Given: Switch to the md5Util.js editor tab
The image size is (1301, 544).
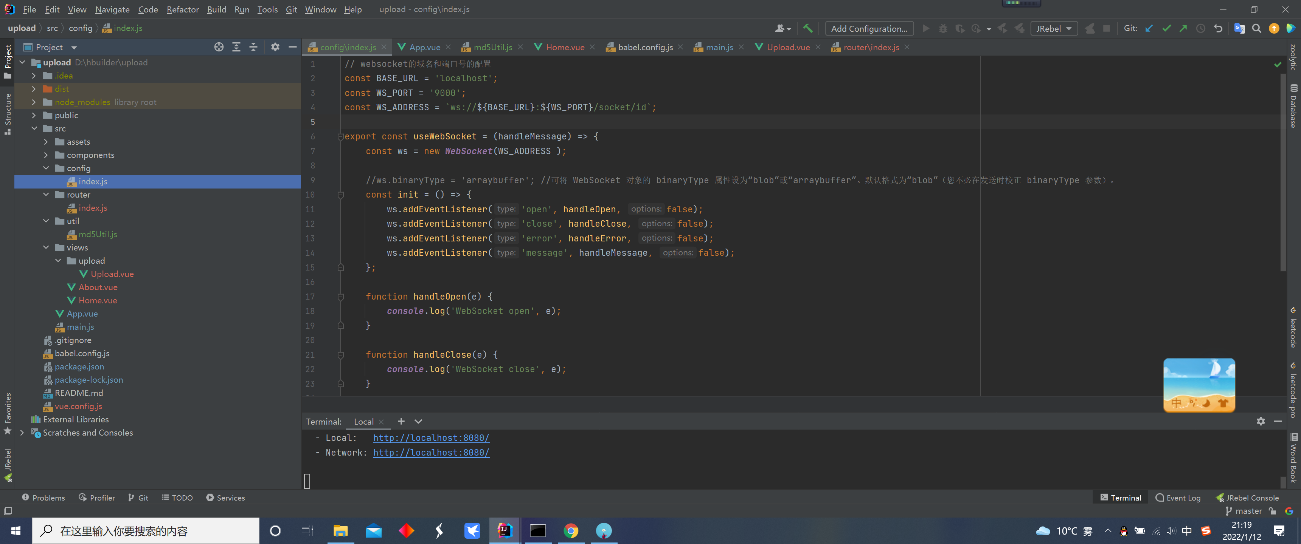Looking at the screenshot, I should pyautogui.click(x=492, y=47).
